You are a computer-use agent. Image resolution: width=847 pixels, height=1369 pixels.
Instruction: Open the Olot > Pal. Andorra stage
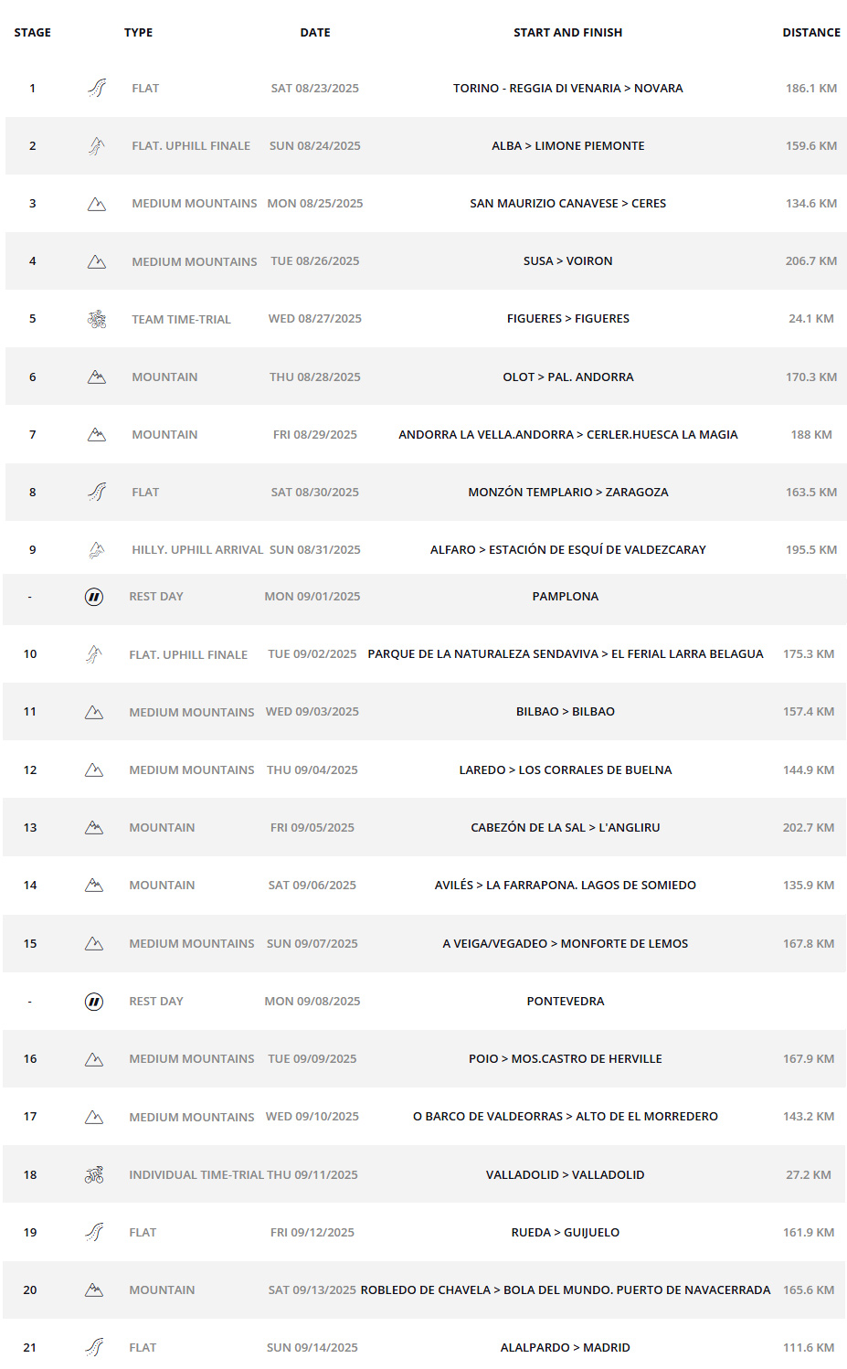click(x=568, y=377)
